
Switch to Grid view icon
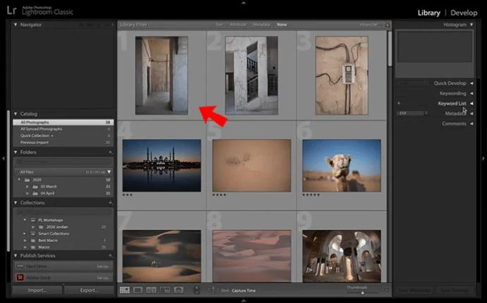125,290
